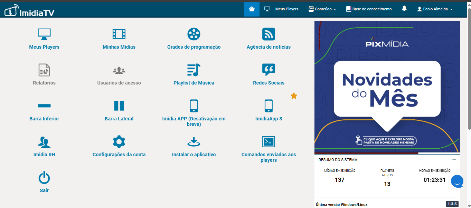Viewport: 471px width, 208px height.
Task: Click the Minhas Mídias text link
Action: coord(119,47)
